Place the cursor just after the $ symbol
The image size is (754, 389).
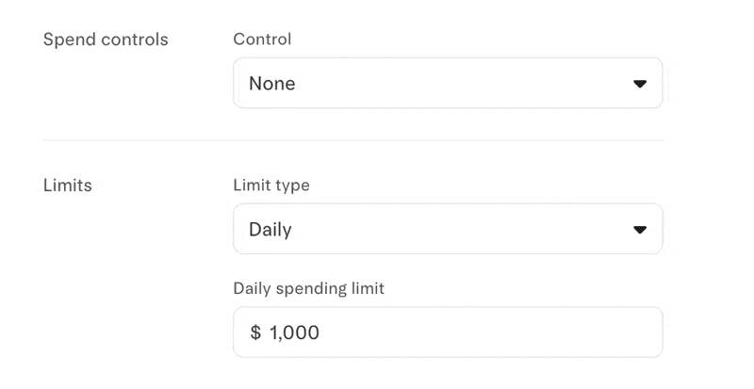pyautogui.click(x=264, y=332)
